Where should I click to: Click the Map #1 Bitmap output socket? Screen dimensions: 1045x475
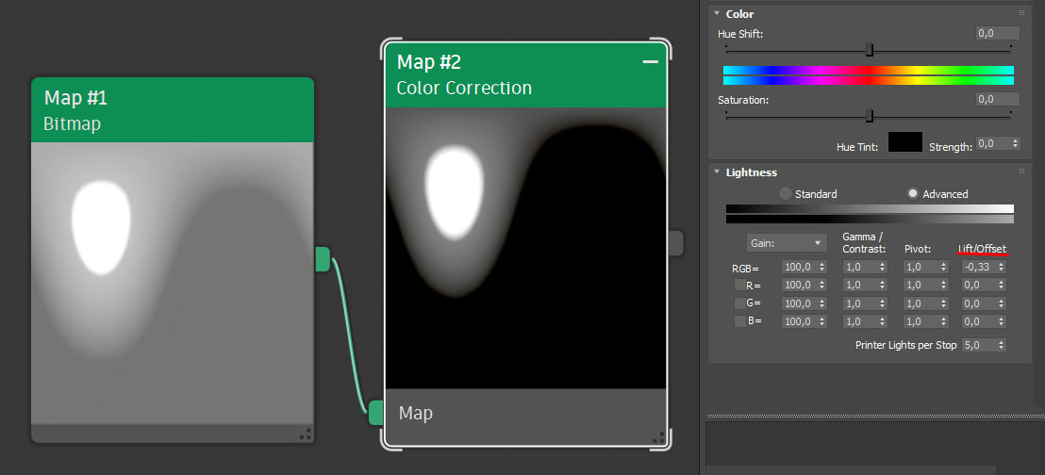click(x=323, y=259)
